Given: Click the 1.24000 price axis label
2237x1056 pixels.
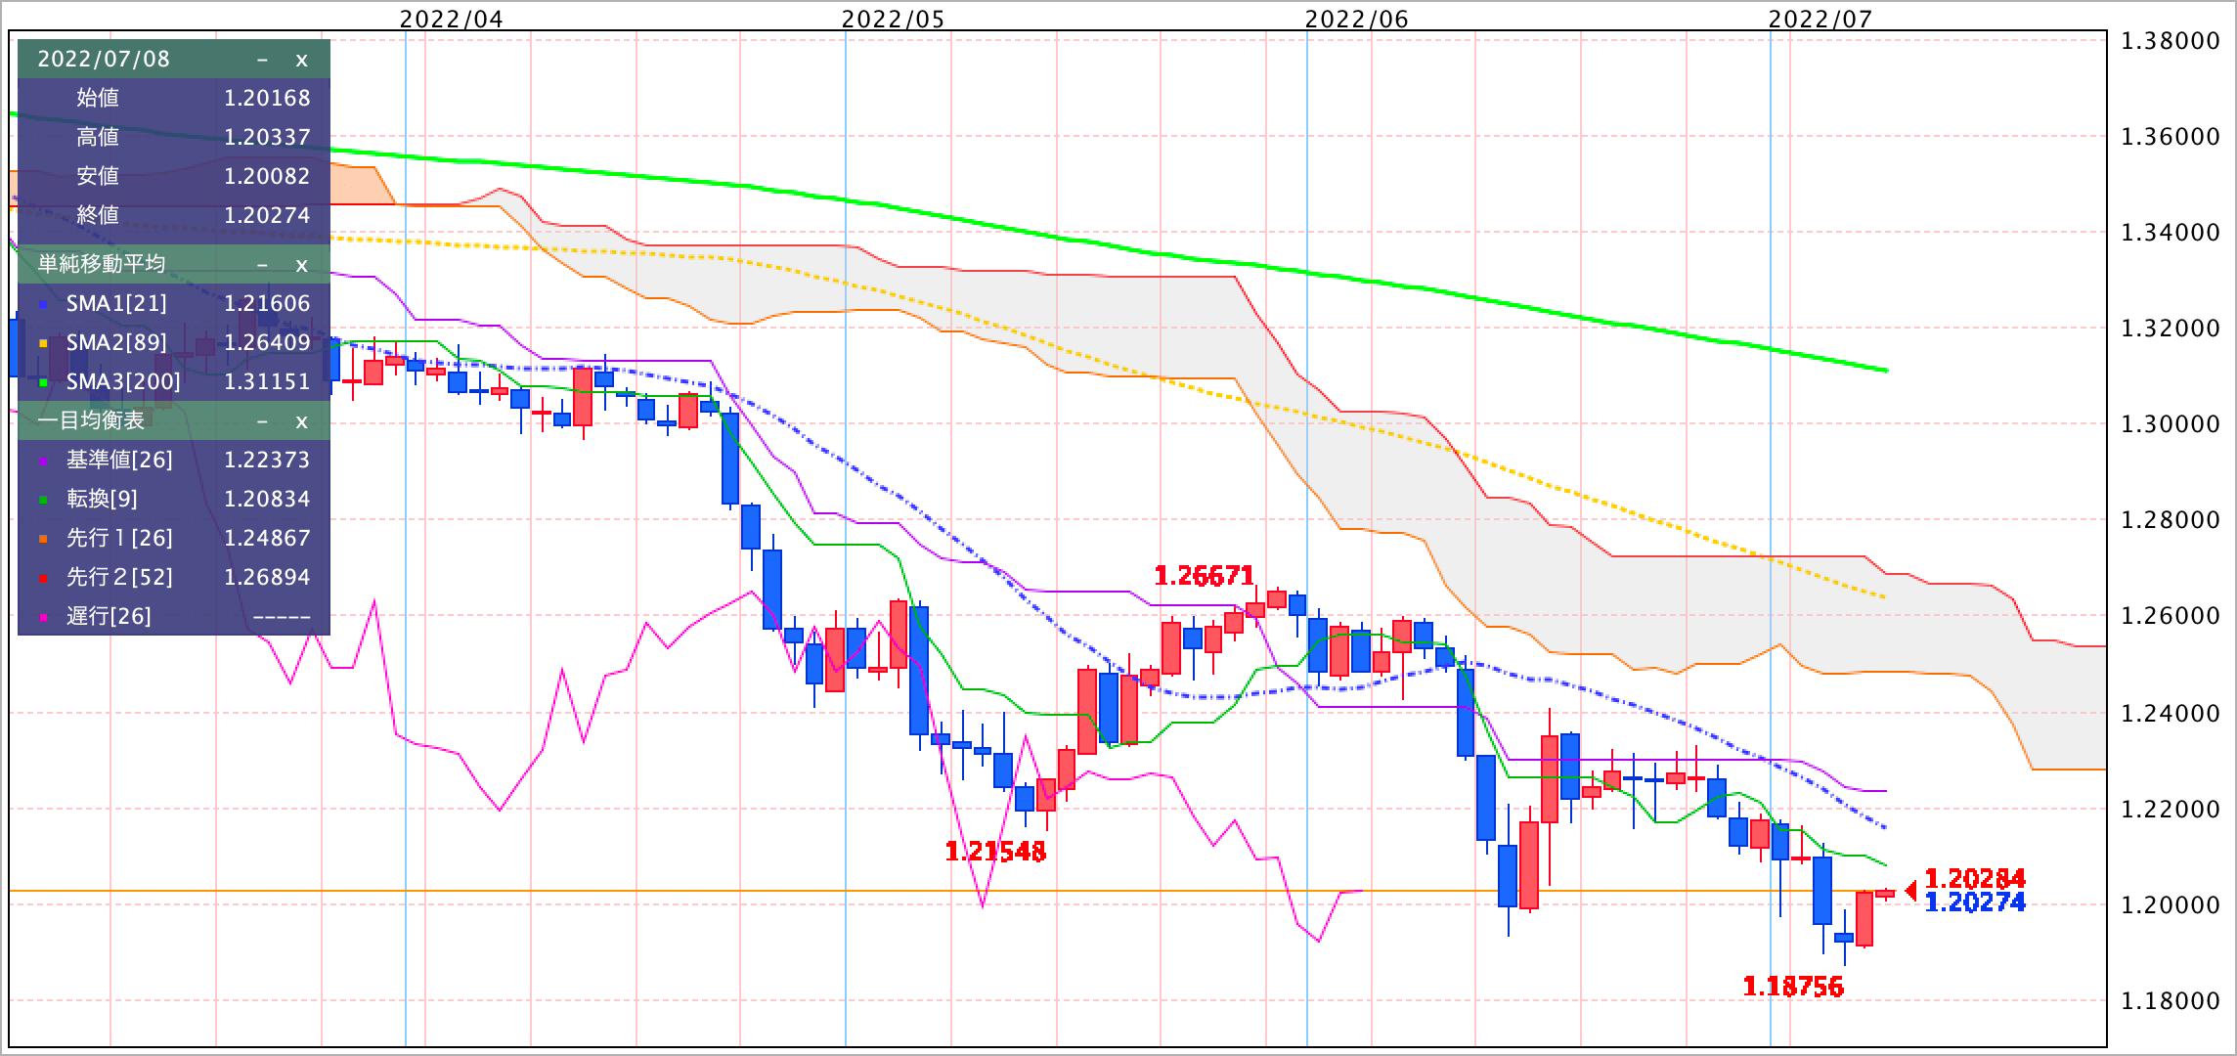Looking at the screenshot, I should pyautogui.click(x=2169, y=714).
